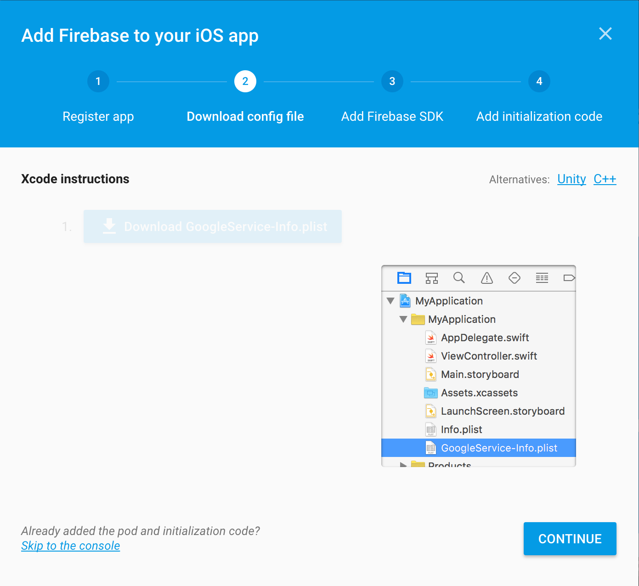Click the CONTINUE button
The height and width of the screenshot is (586, 639).
[x=570, y=539]
